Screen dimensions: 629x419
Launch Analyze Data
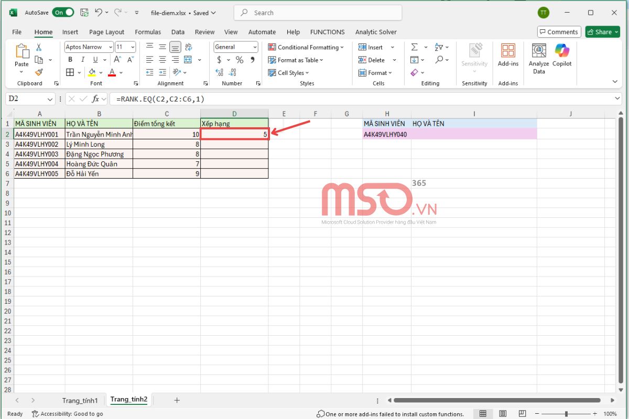pos(539,59)
